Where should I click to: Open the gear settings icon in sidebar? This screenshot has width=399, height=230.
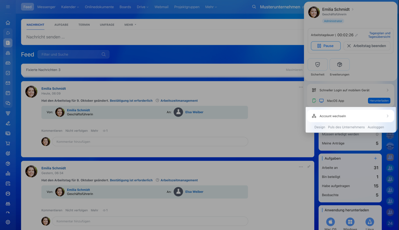[8, 222]
